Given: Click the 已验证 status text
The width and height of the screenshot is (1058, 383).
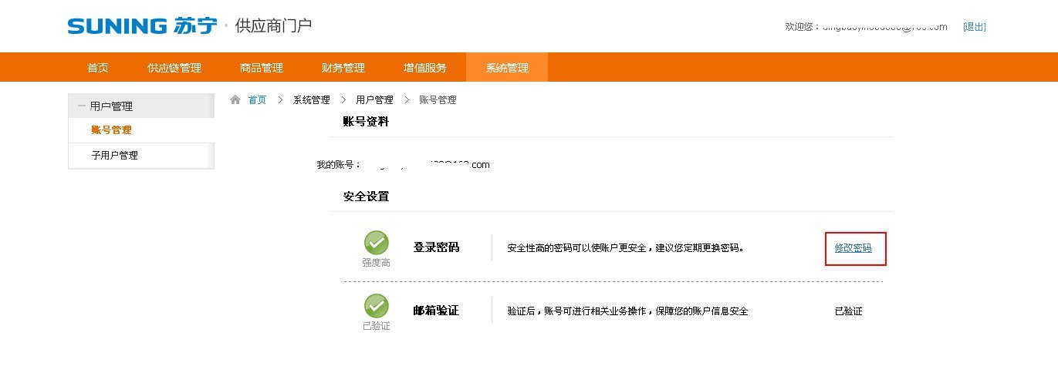Looking at the screenshot, I should coord(848,311).
